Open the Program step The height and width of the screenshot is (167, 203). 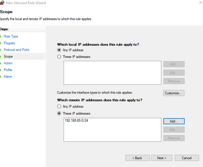click(9, 43)
